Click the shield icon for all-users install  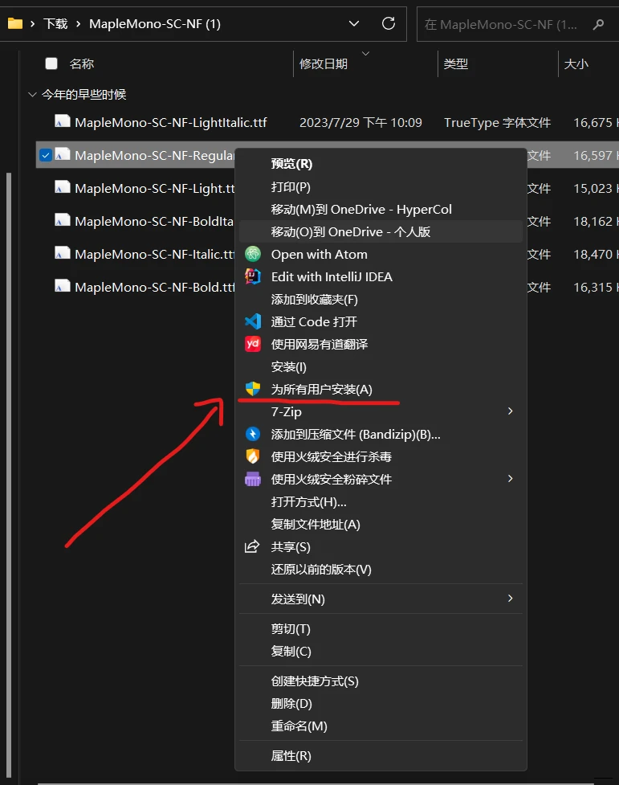pyautogui.click(x=253, y=389)
